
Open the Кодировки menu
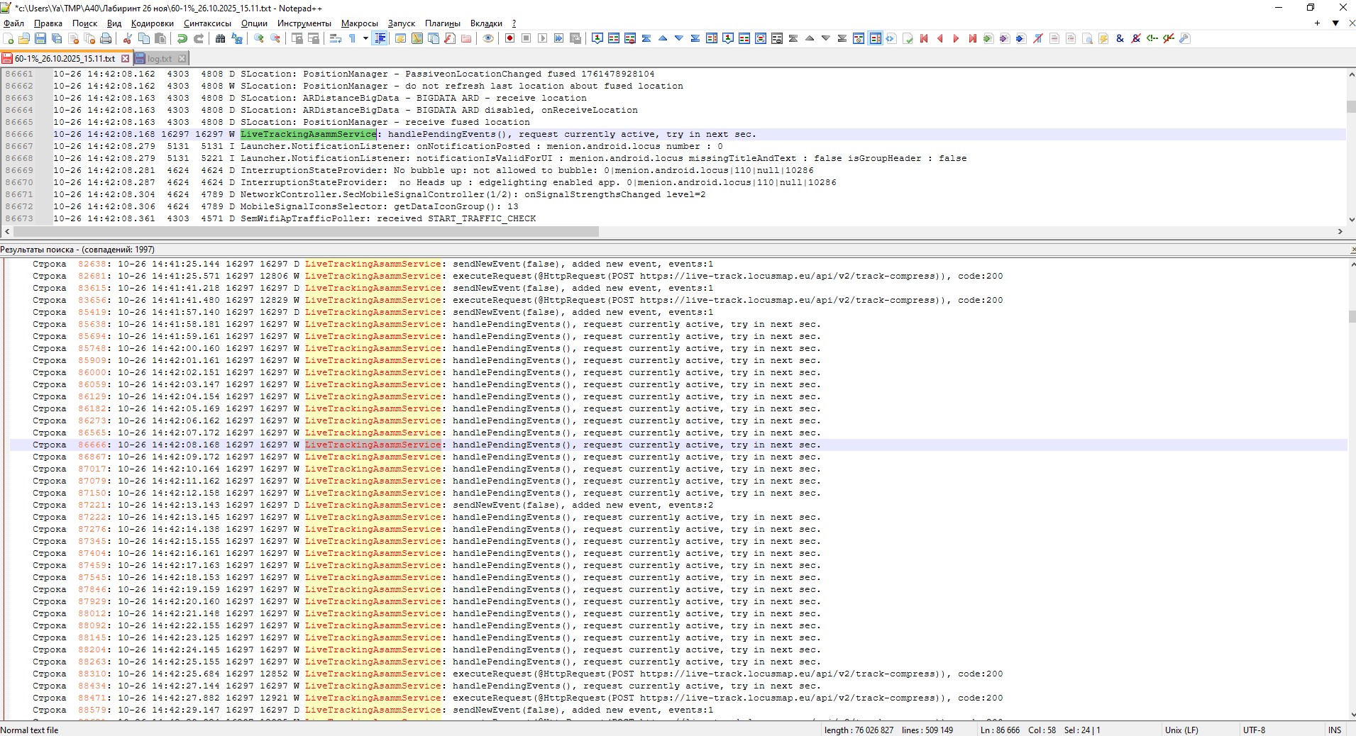coord(153,23)
